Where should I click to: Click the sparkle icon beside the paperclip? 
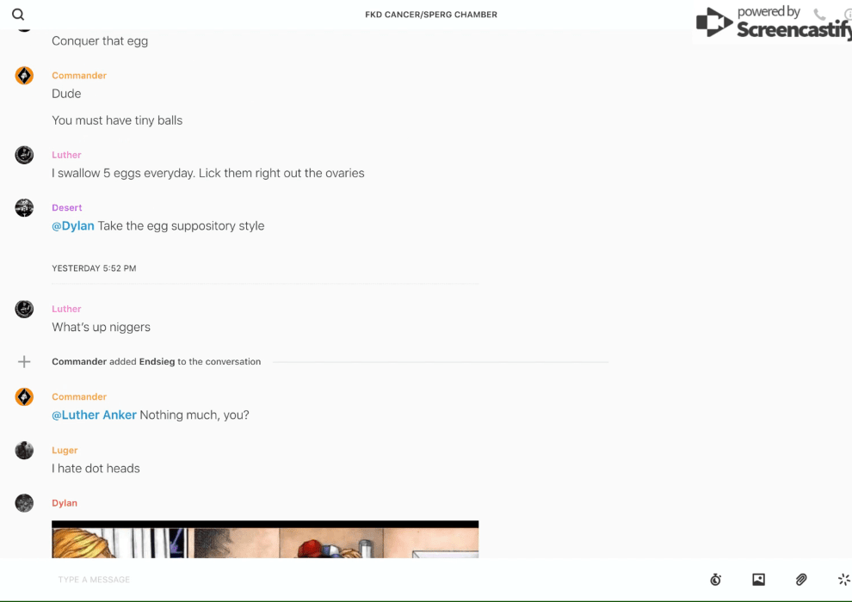(844, 580)
